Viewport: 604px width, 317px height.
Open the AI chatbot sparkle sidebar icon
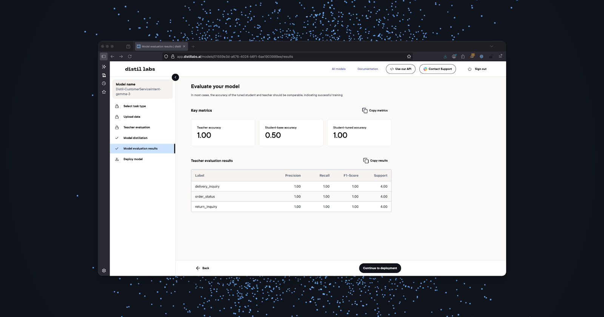coord(104,67)
